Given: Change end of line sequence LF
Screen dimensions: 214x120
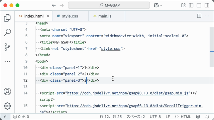Looking at the screenshot, I should tap(168, 117).
